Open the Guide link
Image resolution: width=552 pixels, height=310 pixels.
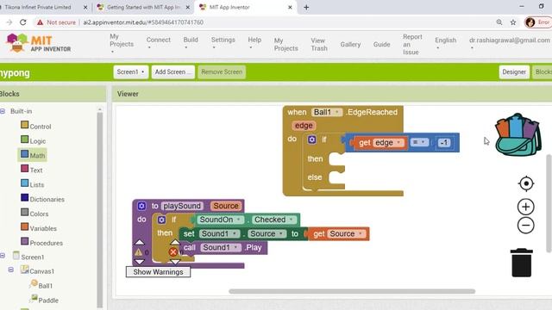click(381, 44)
